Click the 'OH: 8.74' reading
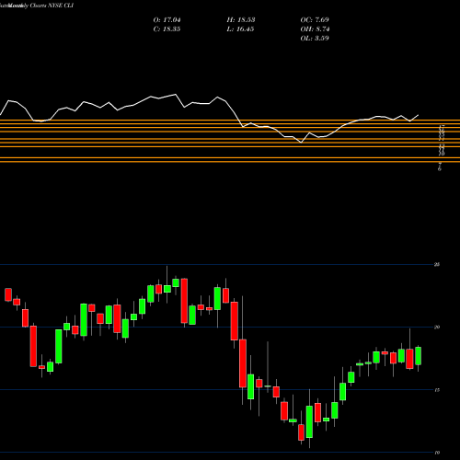The height and width of the screenshot is (460, 460). point(315,29)
